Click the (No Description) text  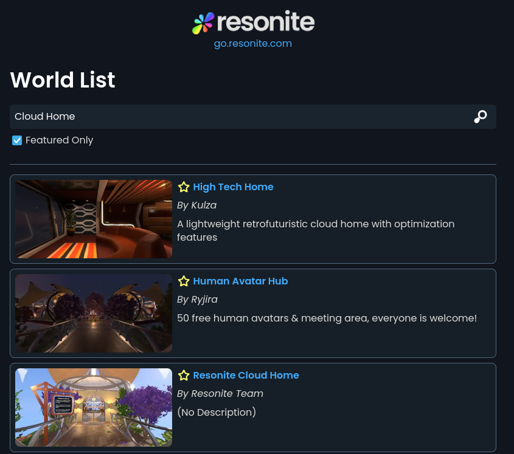pos(217,412)
